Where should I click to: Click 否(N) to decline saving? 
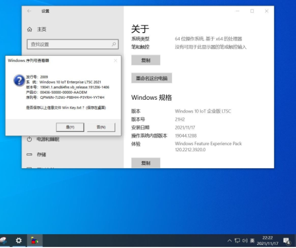[101, 127]
